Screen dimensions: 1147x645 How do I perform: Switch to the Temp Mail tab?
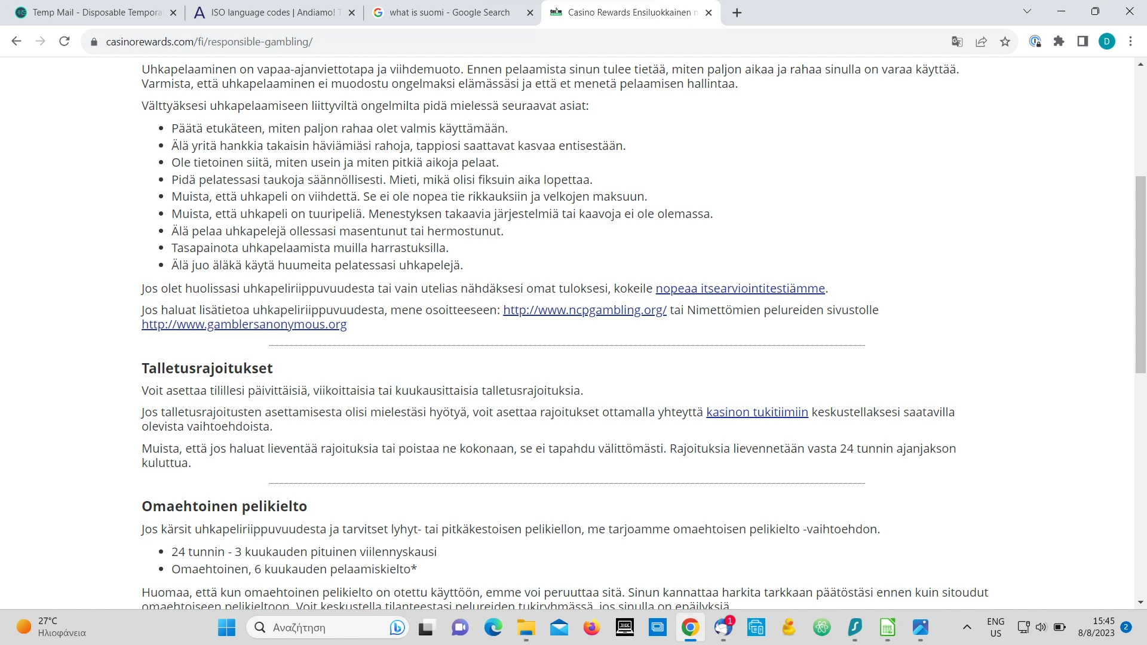[96, 13]
